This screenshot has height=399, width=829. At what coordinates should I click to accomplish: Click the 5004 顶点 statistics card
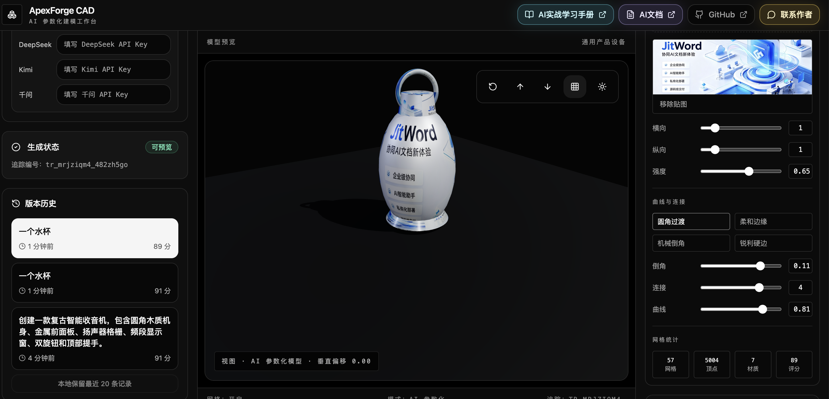click(712, 364)
